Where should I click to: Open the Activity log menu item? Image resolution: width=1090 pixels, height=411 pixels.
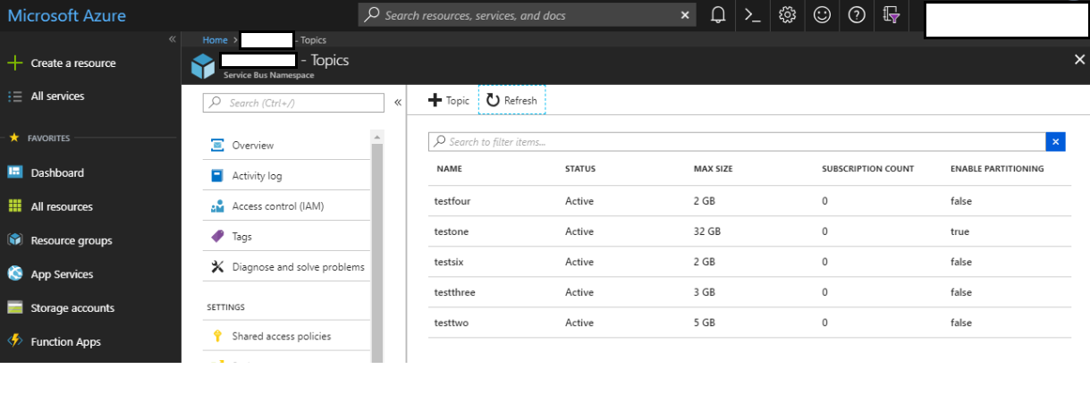coord(286,176)
